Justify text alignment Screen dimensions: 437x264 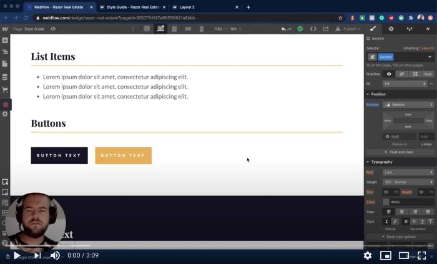click(x=428, y=212)
